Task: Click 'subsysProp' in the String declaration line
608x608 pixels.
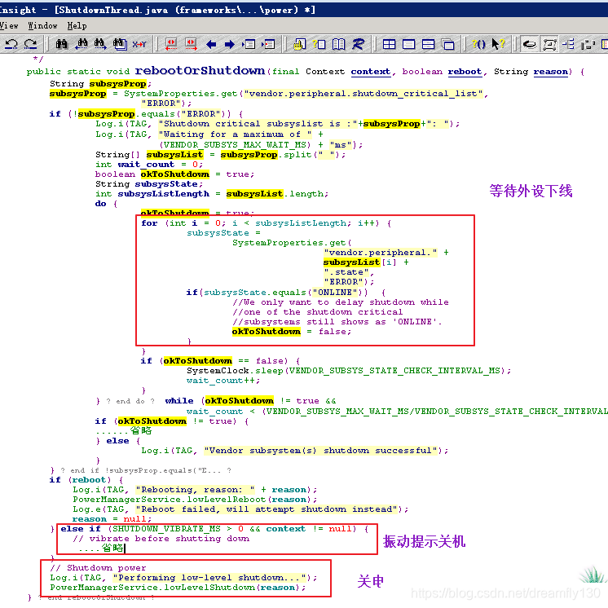Action: tap(117, 84)
